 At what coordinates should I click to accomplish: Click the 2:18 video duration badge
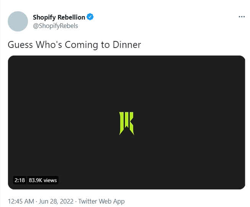[x=19, y=180]
